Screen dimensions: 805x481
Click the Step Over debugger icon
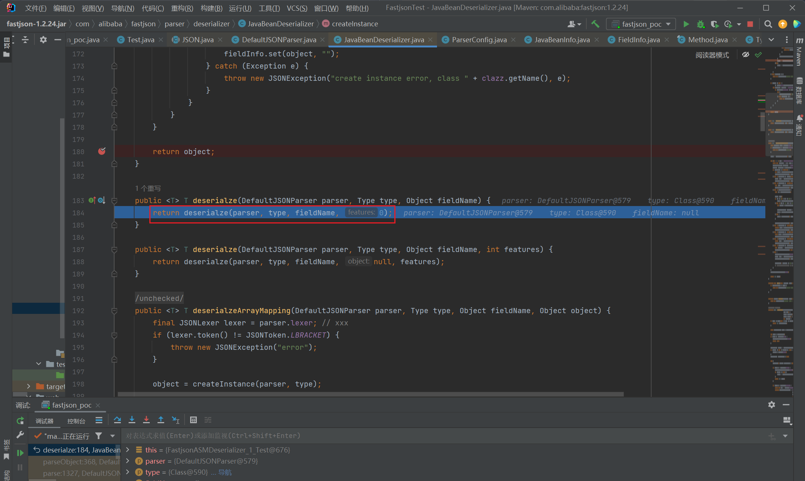click(117, 420)
